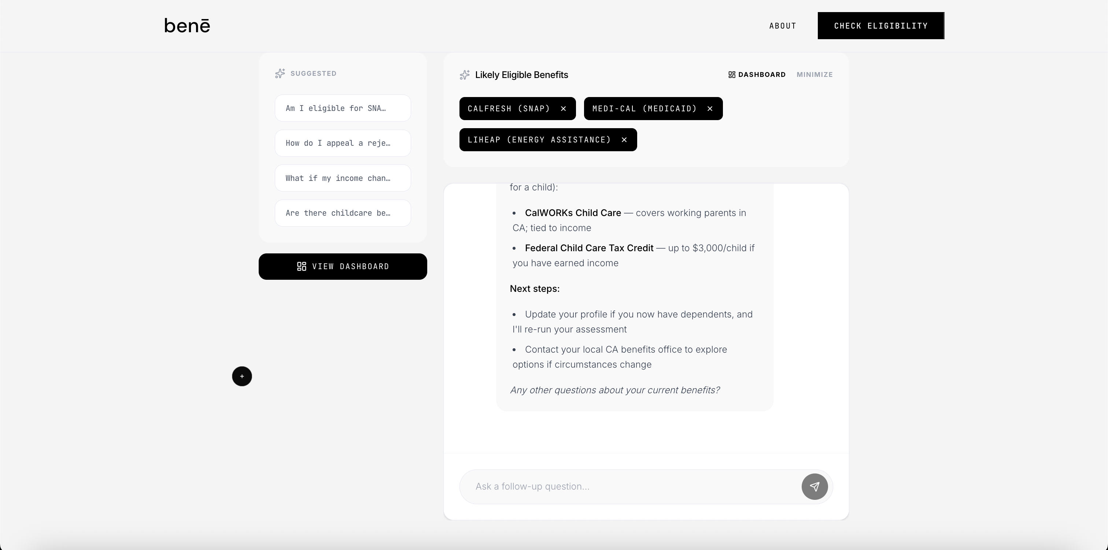
Task: Click the send message paper-plane icon
Action: coord(814,486)
